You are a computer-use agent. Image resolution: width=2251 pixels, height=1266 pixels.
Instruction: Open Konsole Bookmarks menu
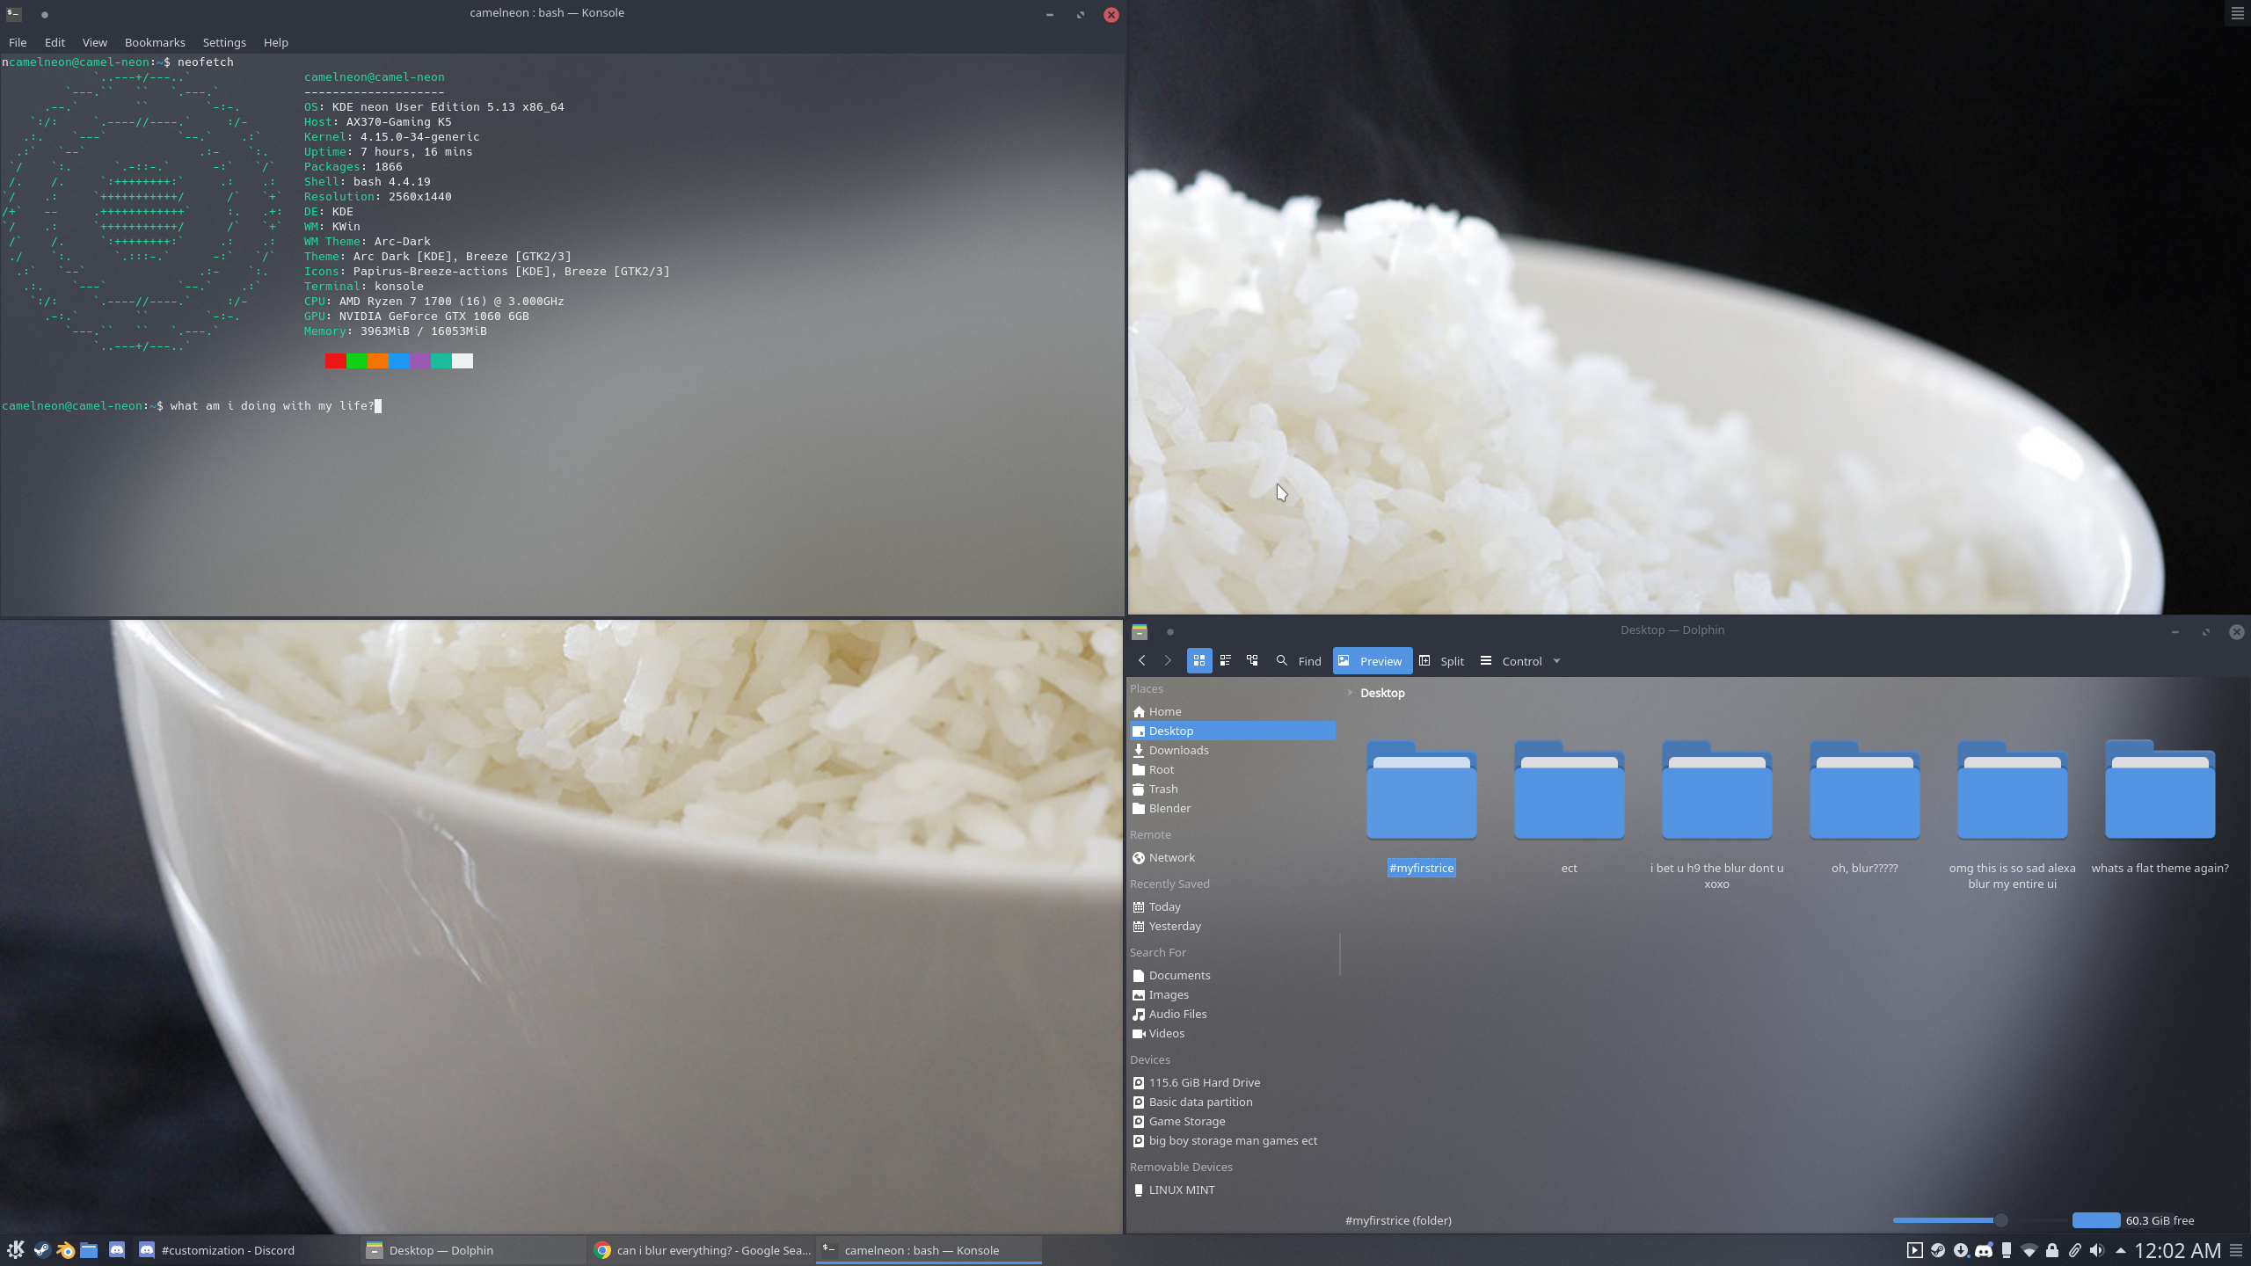coord(155,42)
